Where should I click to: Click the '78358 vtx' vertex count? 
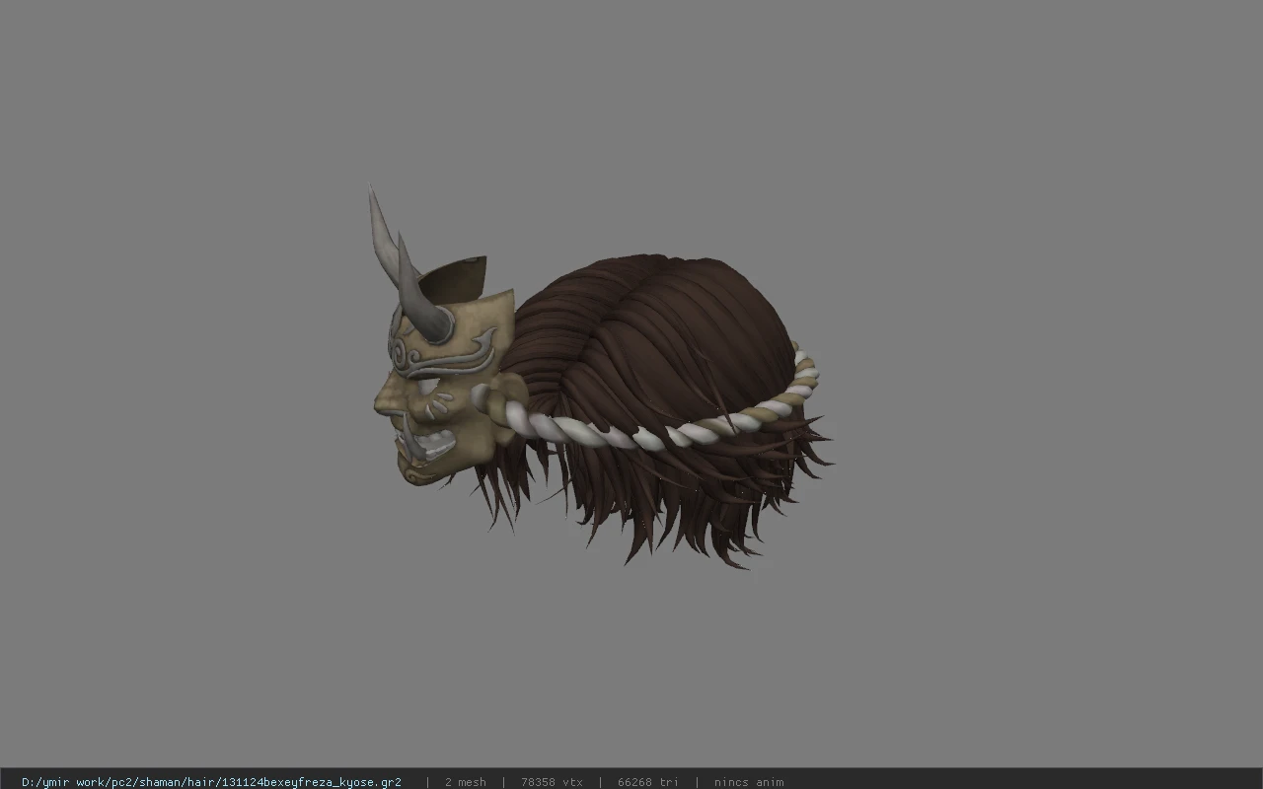point(552,782)
